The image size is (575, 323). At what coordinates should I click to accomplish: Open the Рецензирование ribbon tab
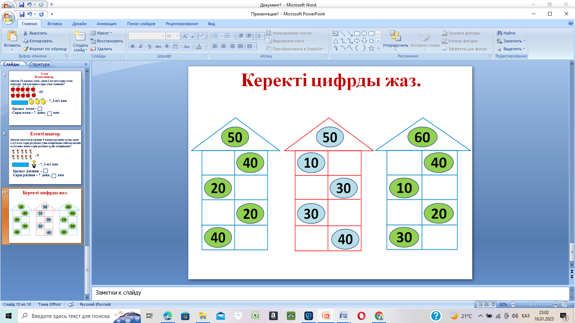182,24
